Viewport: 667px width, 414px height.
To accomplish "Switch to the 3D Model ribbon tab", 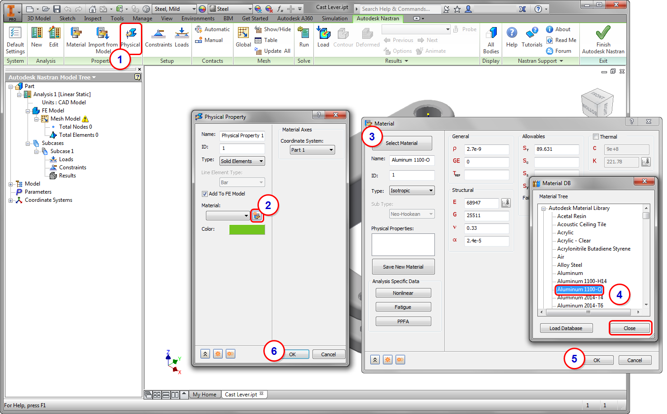I will 39,19.
